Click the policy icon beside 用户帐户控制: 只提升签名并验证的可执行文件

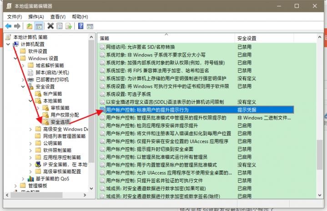tap(102, 181)
